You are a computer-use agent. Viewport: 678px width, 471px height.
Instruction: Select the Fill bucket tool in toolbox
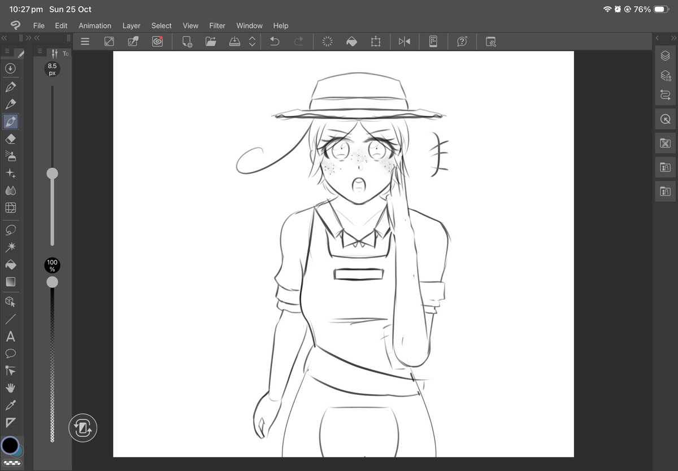(x=10, y=264)
